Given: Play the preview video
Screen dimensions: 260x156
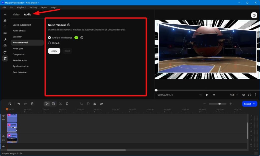Looking at the screenshot, I should point(207,95).
